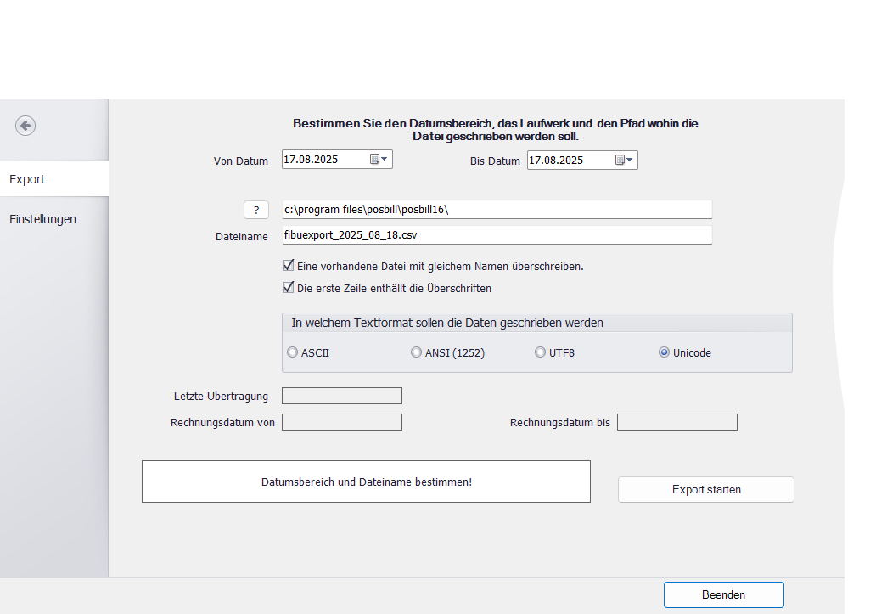Click the export path input field

pos(497,210)
